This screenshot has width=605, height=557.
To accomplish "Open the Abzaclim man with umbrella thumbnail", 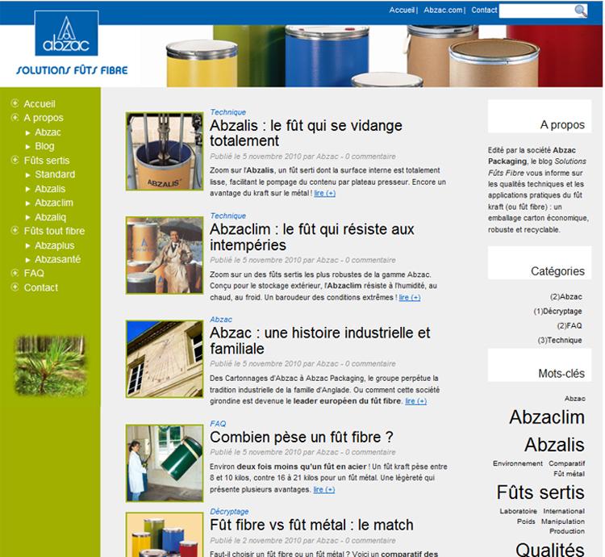I will pos(165,255).
